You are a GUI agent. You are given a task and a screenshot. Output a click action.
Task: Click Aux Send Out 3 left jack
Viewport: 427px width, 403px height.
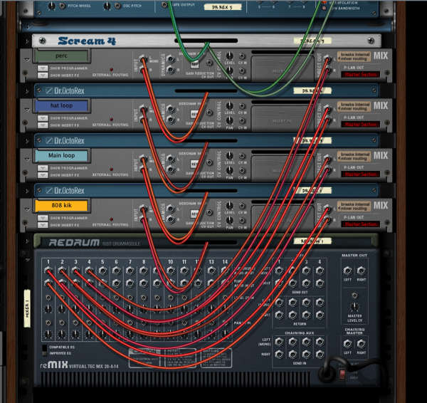306,271
